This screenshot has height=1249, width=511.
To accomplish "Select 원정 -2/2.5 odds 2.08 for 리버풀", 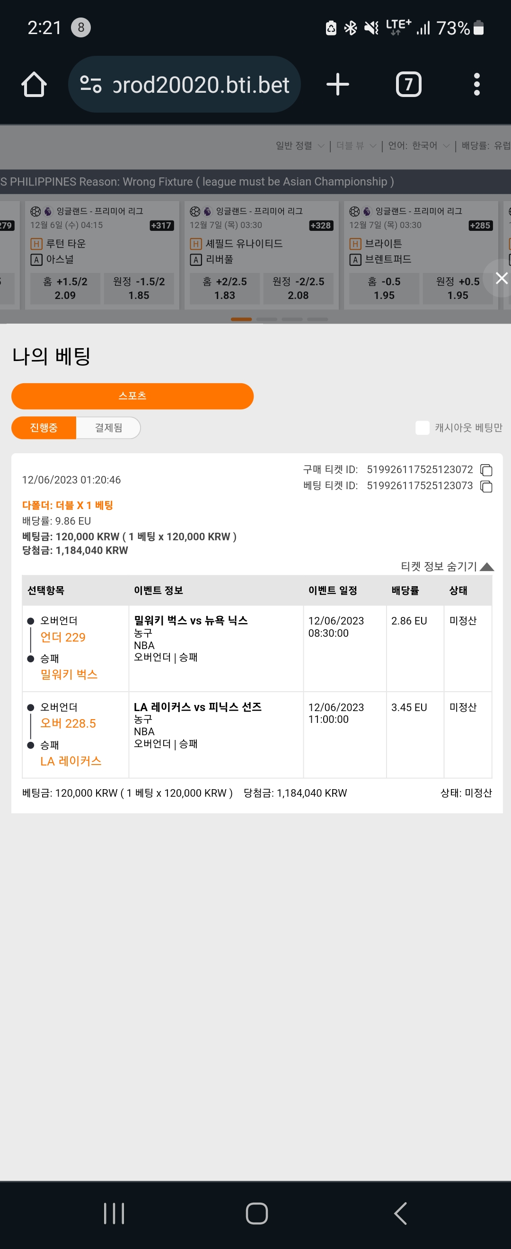I will 298,289.
